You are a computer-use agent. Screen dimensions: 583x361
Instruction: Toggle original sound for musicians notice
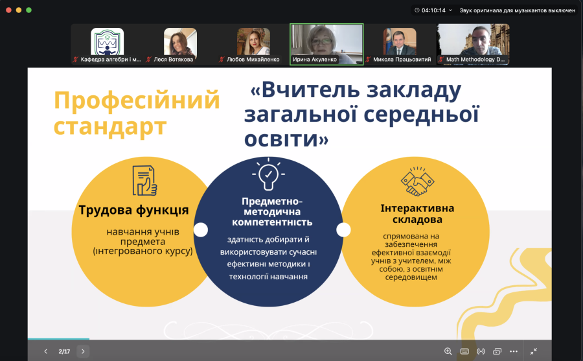(x=517, y=10)
